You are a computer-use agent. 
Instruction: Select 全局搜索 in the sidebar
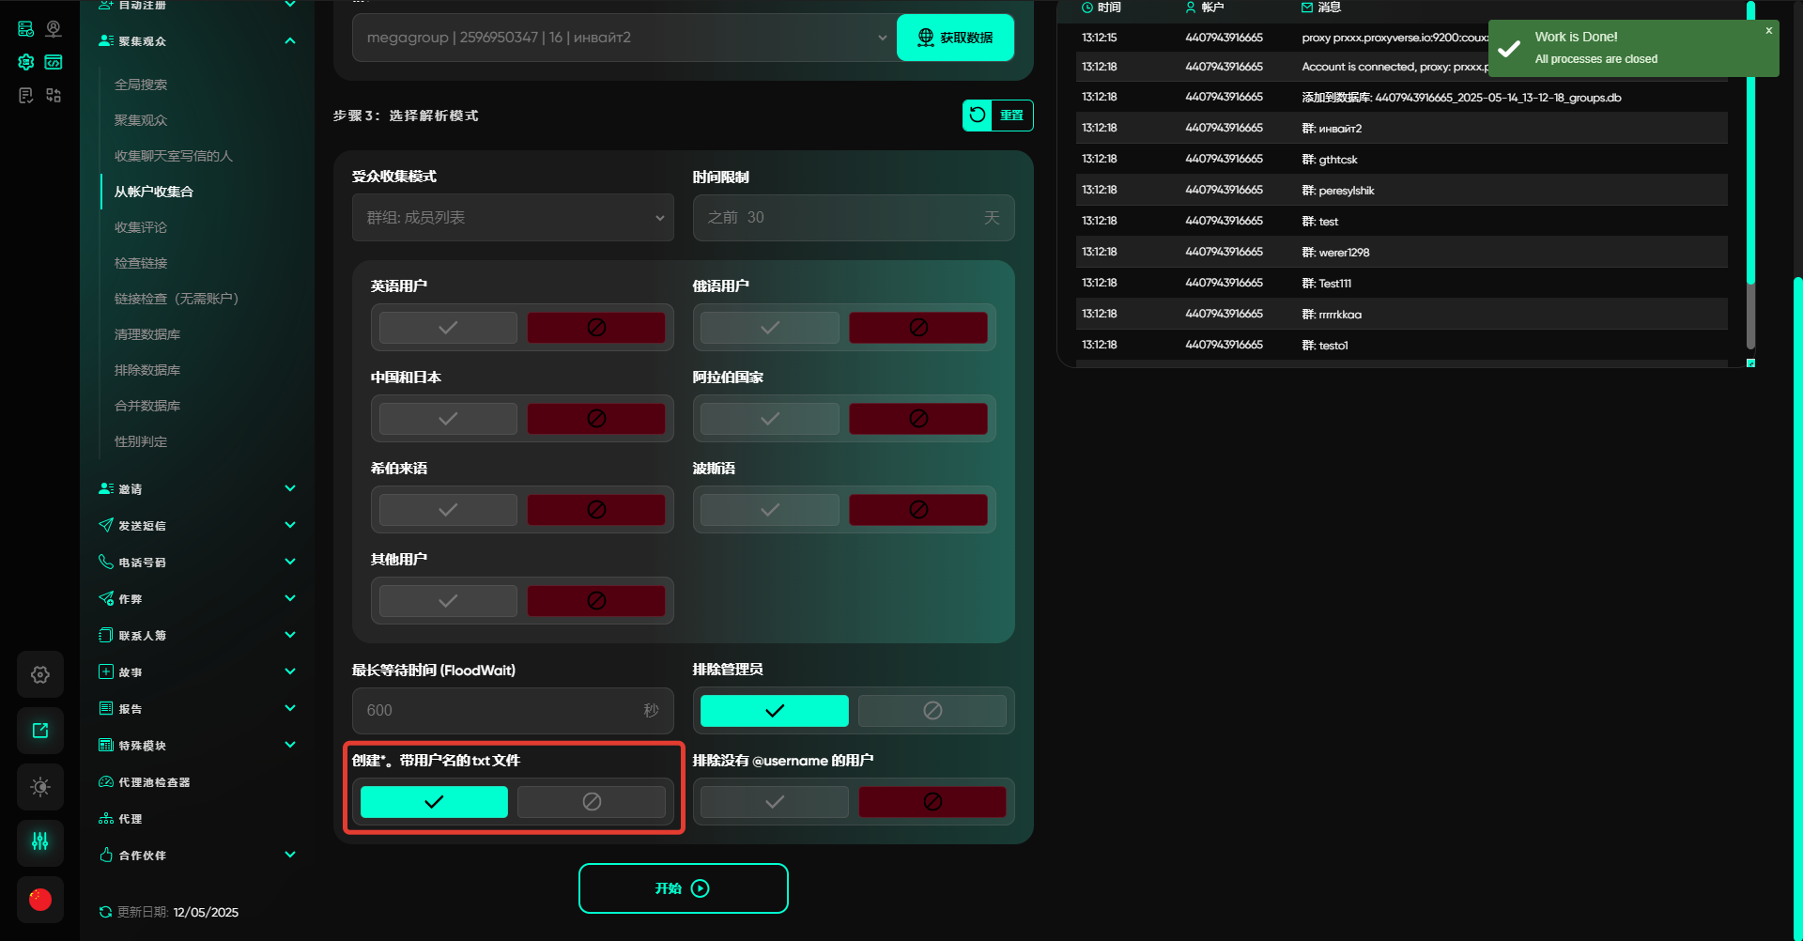(141, 85)
